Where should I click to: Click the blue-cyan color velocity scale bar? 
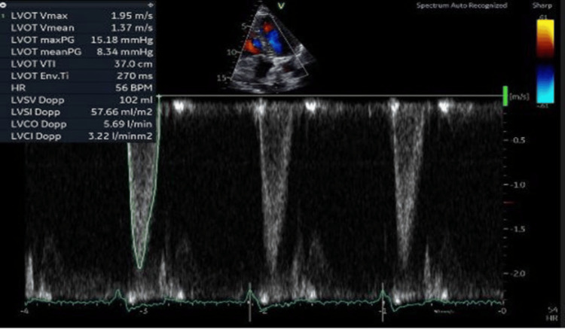coord(545,84)
